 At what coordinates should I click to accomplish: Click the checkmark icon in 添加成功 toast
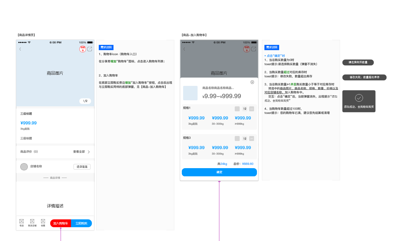click(359, 98)
